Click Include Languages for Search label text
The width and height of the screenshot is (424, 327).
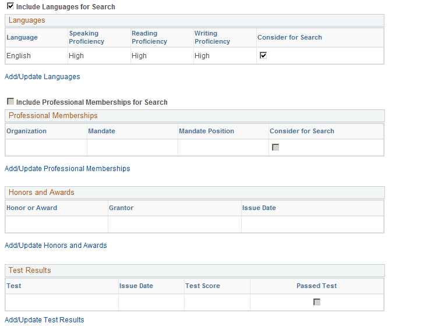click(x=66, y=7)
